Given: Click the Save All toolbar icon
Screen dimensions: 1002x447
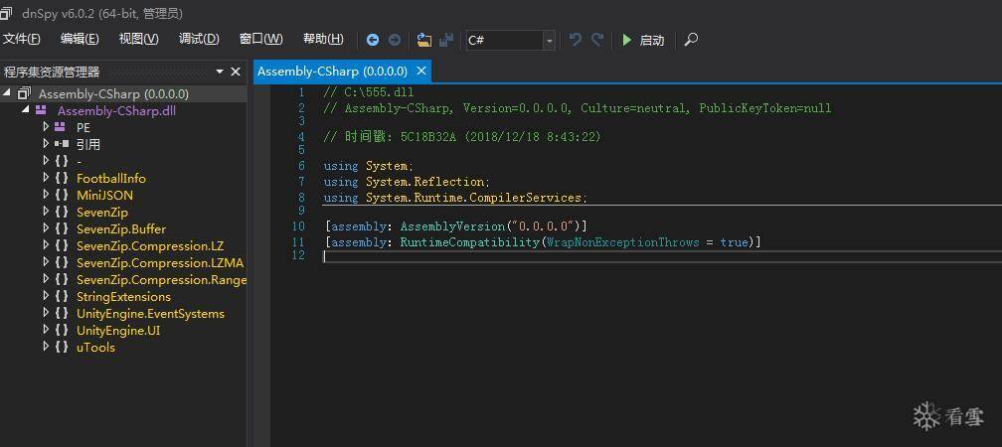Looking at the screenshot, I should pyautogui.click(x=446, y=40).
